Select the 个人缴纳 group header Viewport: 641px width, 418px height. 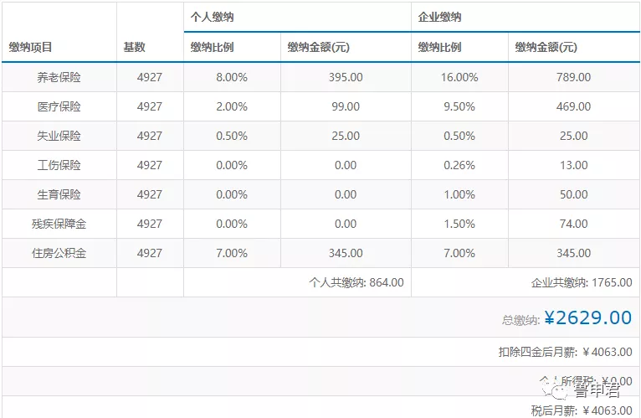pyautogui.click(x=212, y=18)
